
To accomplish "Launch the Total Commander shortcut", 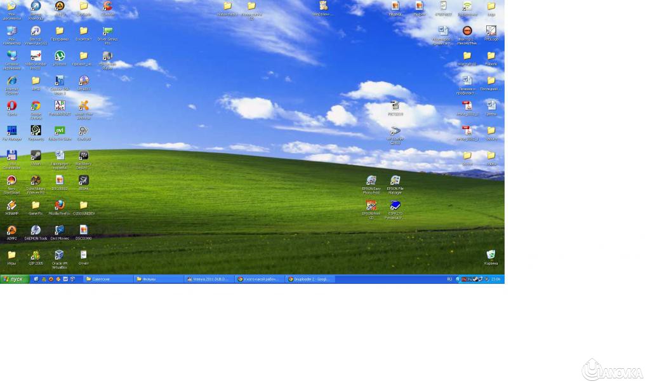I will point(11,160).
